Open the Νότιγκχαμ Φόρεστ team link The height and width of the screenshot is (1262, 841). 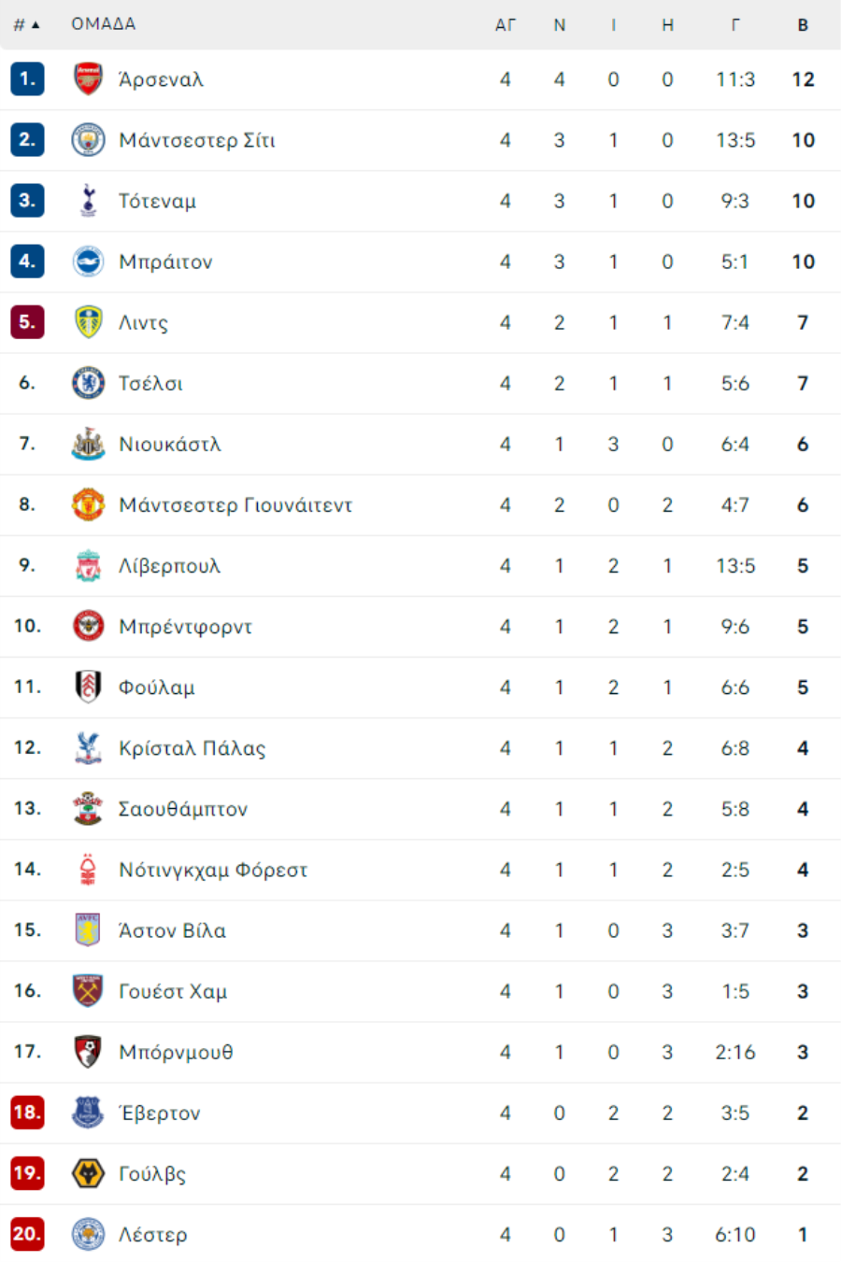pos(213,870)
